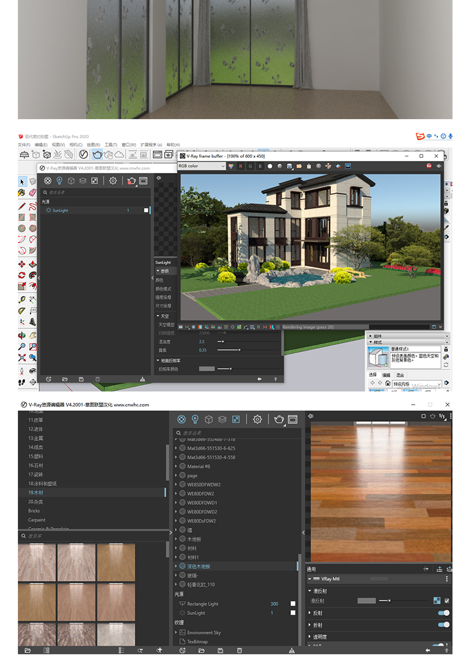Toggle the SunLight checkbox in the bottom editor
This screenshot has height=665, width=471.
tap(293, 613)
